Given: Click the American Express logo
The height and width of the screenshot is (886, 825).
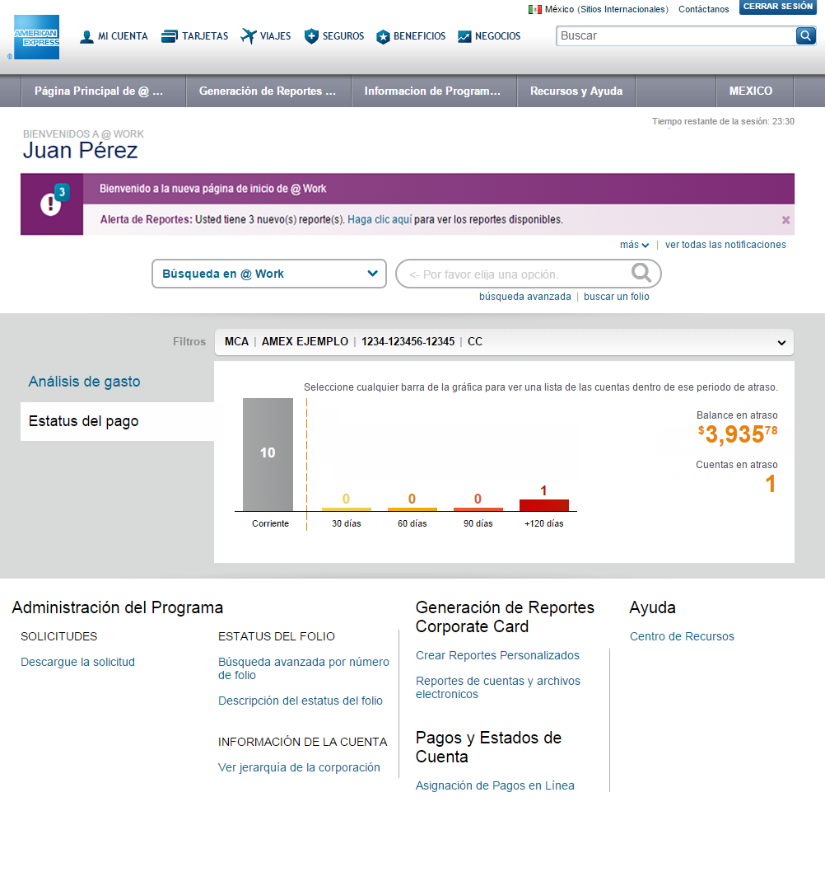Looking at the screenshot, I should (37, 37).
